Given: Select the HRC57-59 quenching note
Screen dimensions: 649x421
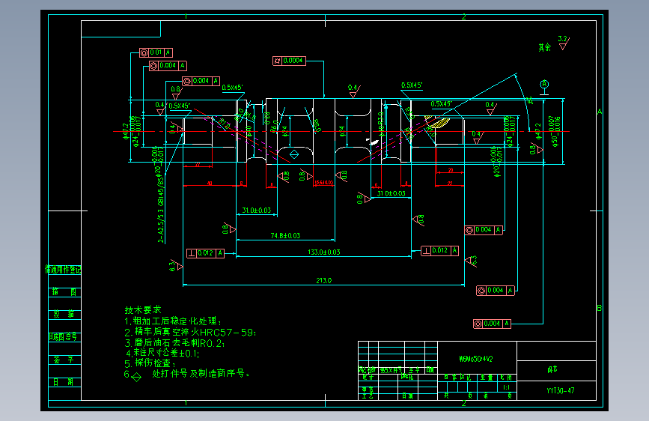Looking at the screenshot, I should click(x=190, y=332).
